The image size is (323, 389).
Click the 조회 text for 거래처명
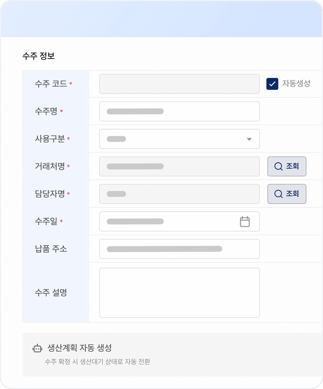click(x=292, y=166)
